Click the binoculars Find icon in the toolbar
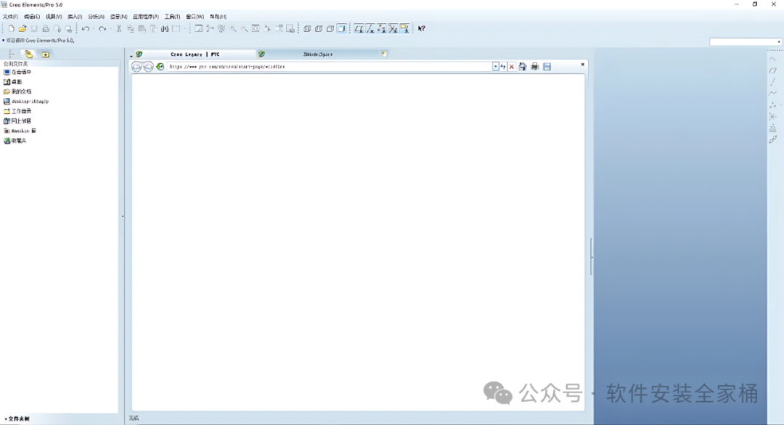Screen dimensions: 784x425 (x=165, y=28)
